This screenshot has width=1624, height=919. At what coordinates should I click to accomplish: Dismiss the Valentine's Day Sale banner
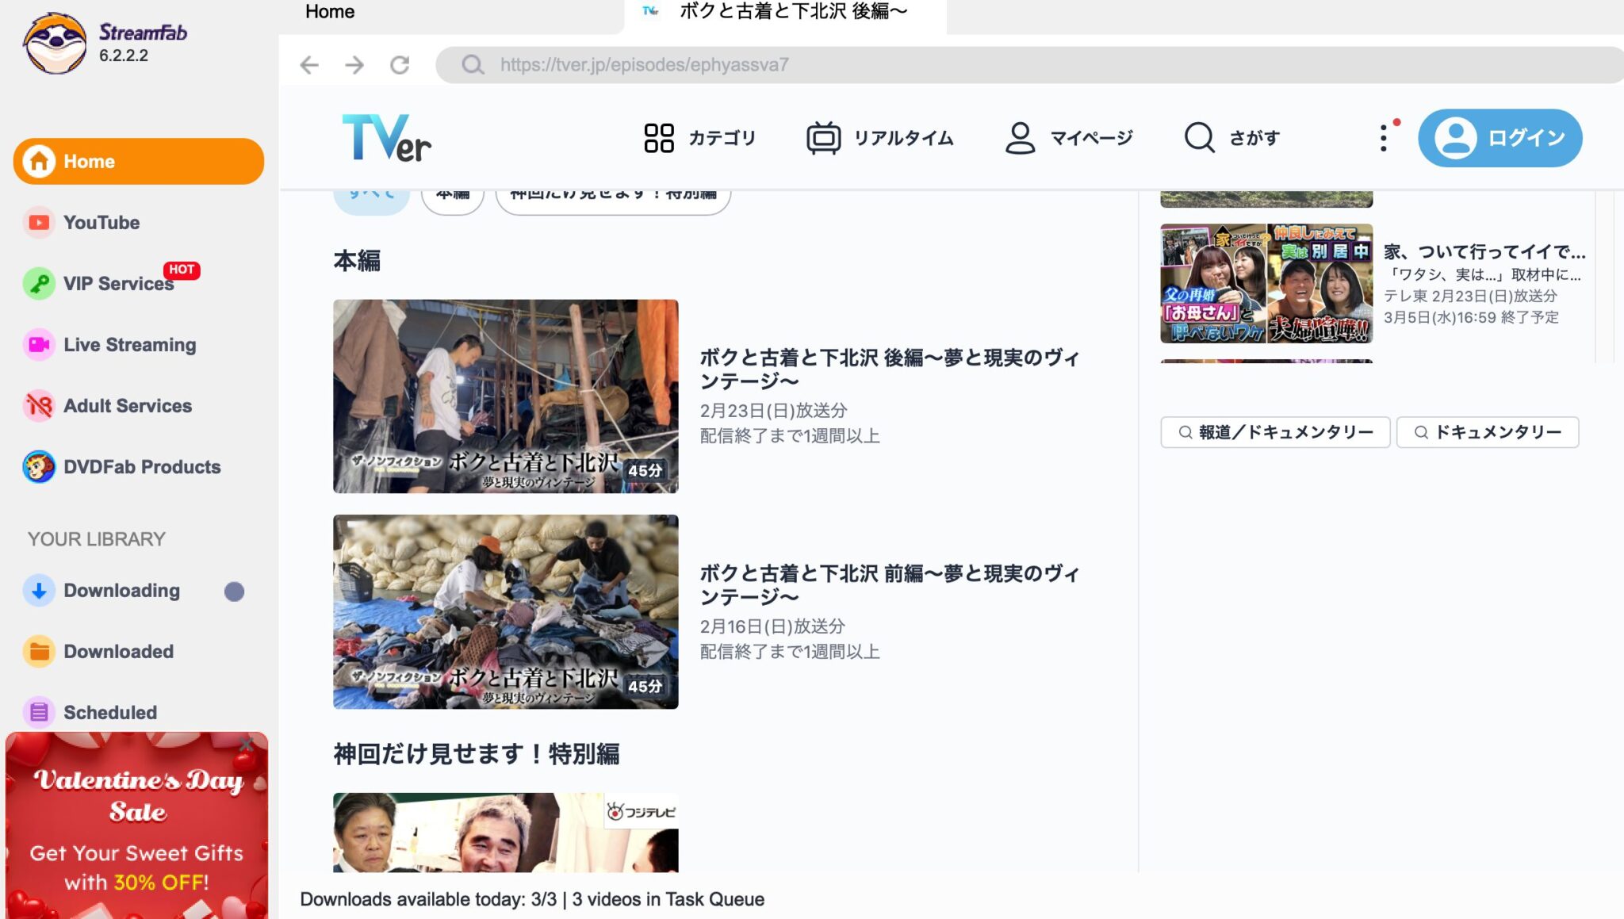click(245, 744)
